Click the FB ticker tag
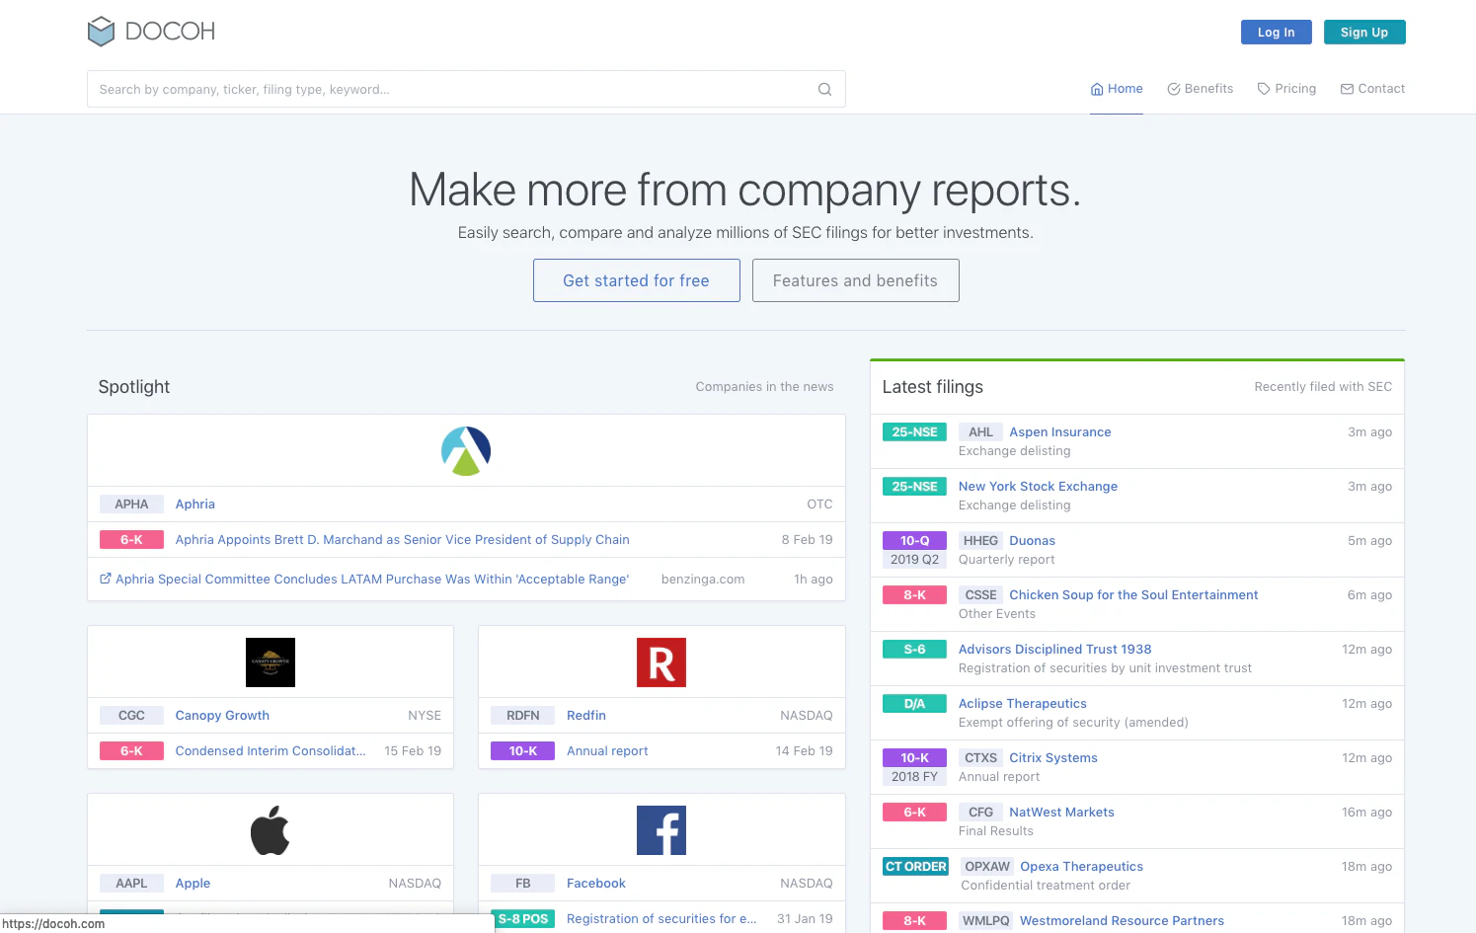 pos(523,884)
